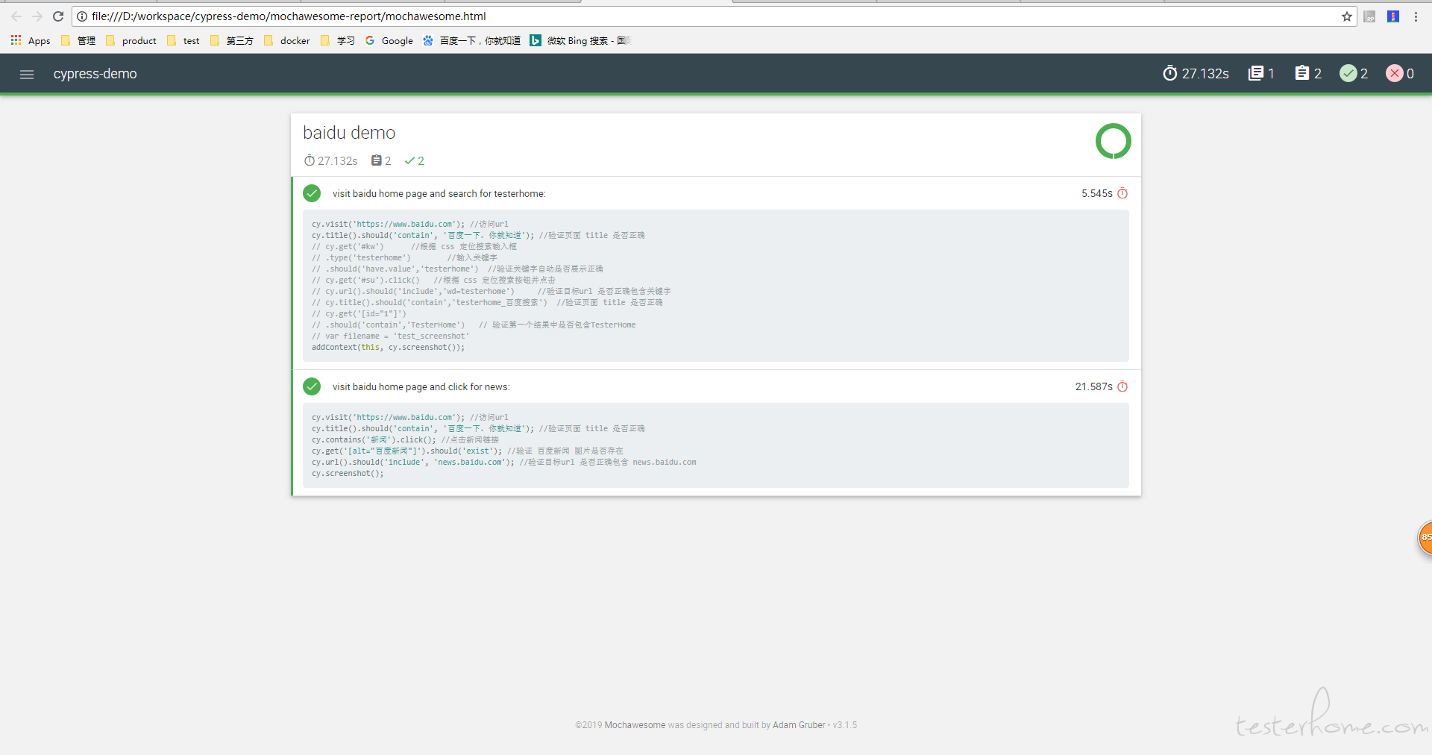Click the stopwatch duration icon in header

coord(1170,73)
